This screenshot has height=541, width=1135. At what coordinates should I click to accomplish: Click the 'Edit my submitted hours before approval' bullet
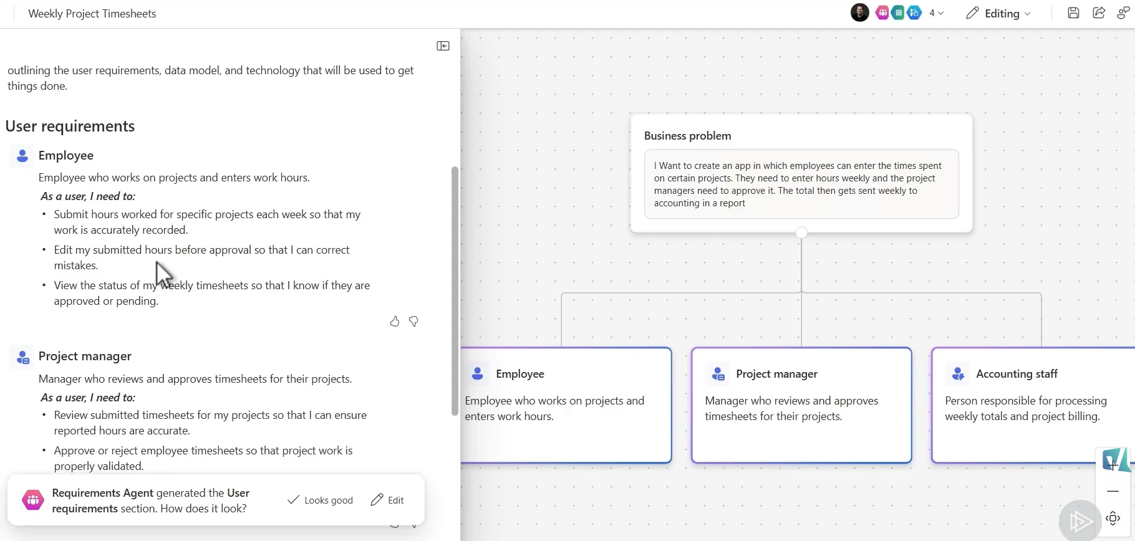coord(201,258)
